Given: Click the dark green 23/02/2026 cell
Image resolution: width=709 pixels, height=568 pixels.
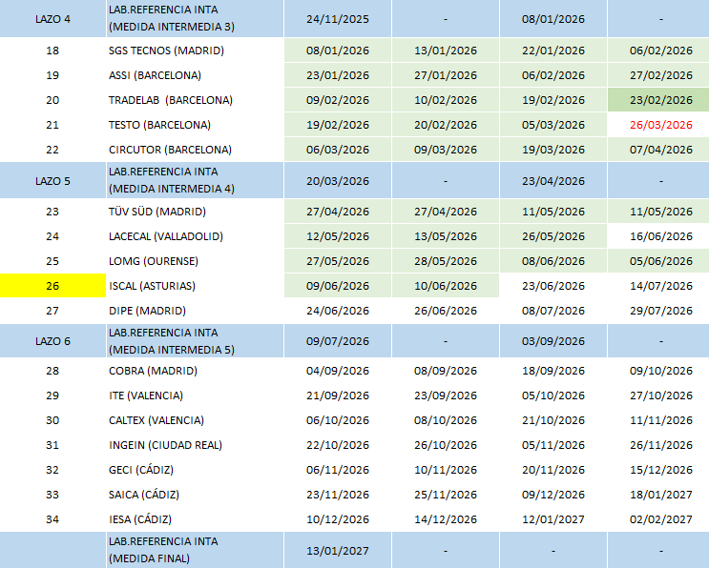Looking at the screenshot, I should (x=658, y=100).
